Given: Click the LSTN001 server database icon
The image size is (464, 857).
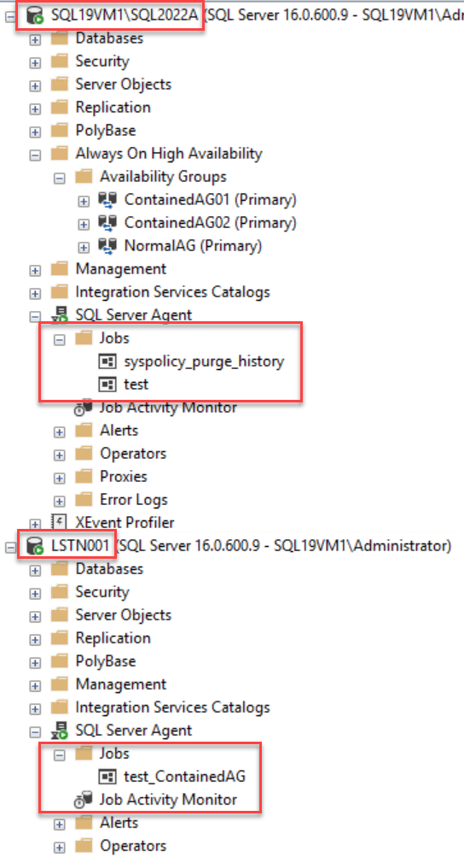Looking at the screenshot, I should (x=36, y=546).
